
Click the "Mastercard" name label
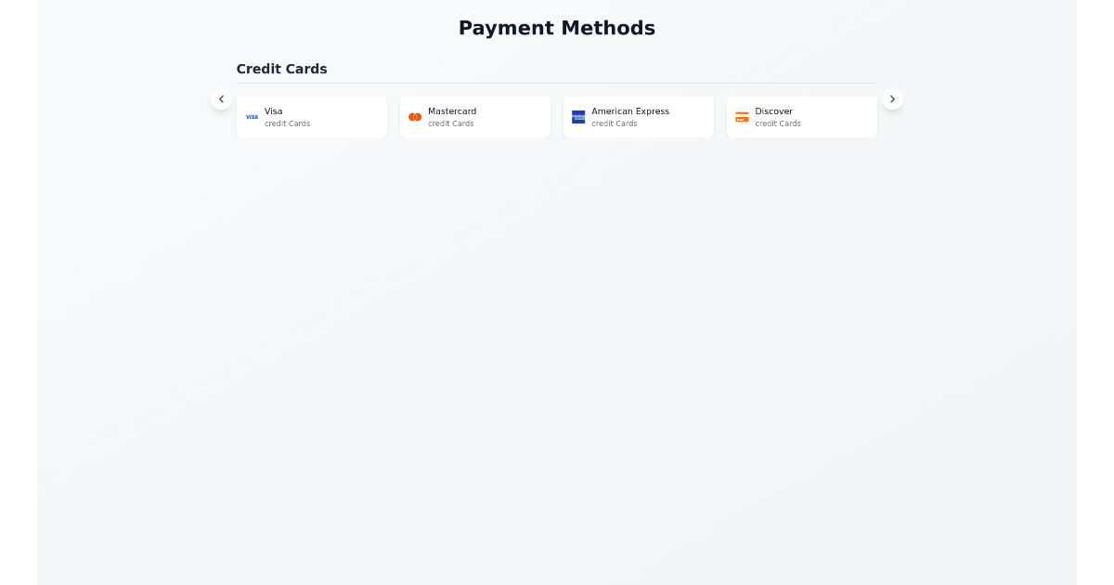point(452,111)
